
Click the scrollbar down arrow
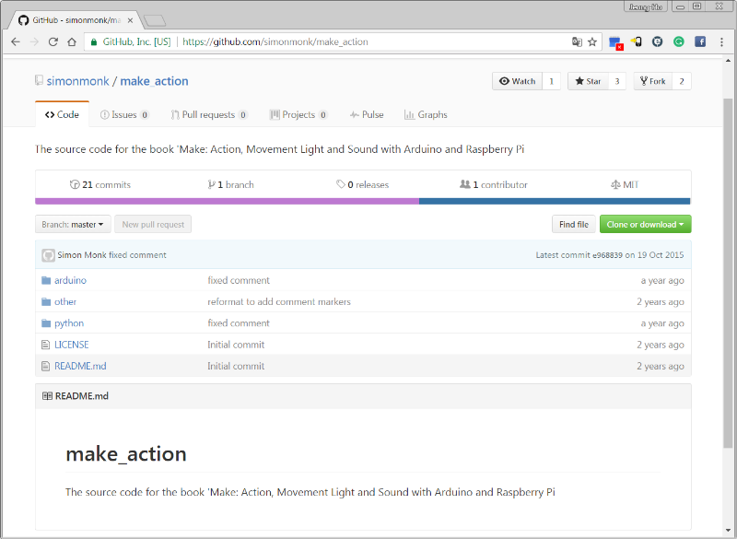[728, 531]
